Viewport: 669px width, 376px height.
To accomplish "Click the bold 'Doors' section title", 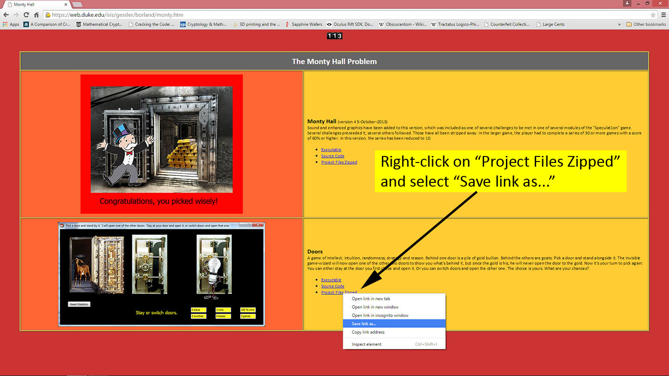I will pyautogui.click(x=315, y=252).
